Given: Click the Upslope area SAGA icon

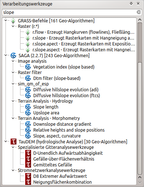Looking at the screenshot, I should [28, 113].
